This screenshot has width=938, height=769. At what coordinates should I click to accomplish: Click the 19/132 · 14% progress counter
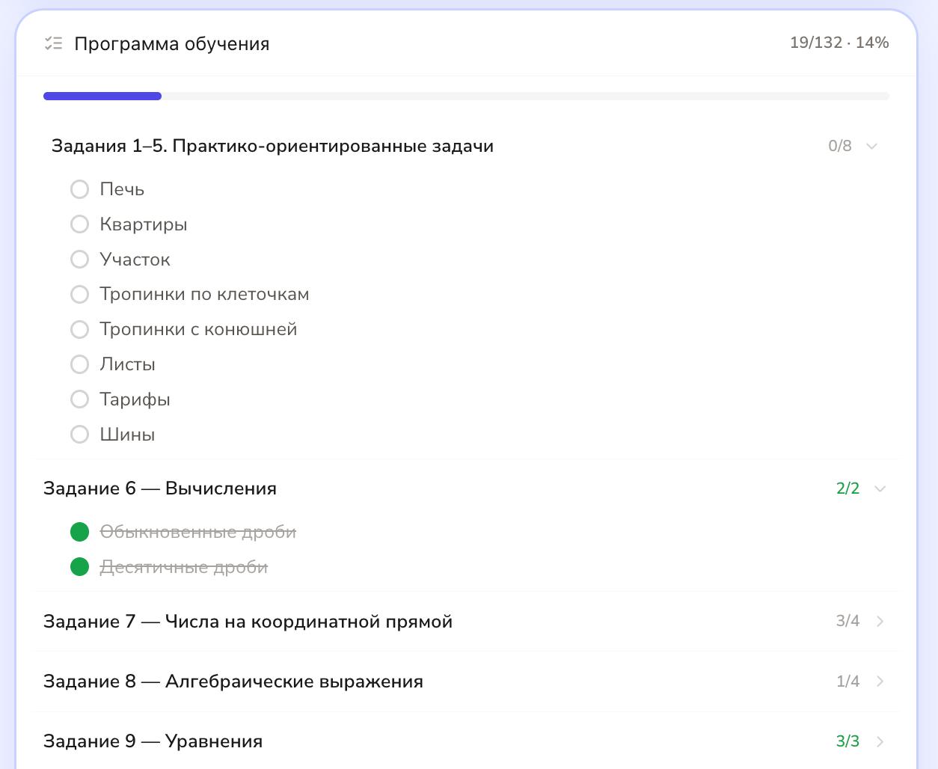coord(839,43)
